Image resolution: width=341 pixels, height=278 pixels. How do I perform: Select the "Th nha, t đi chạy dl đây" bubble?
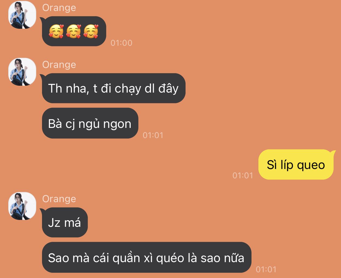(114, 88)
